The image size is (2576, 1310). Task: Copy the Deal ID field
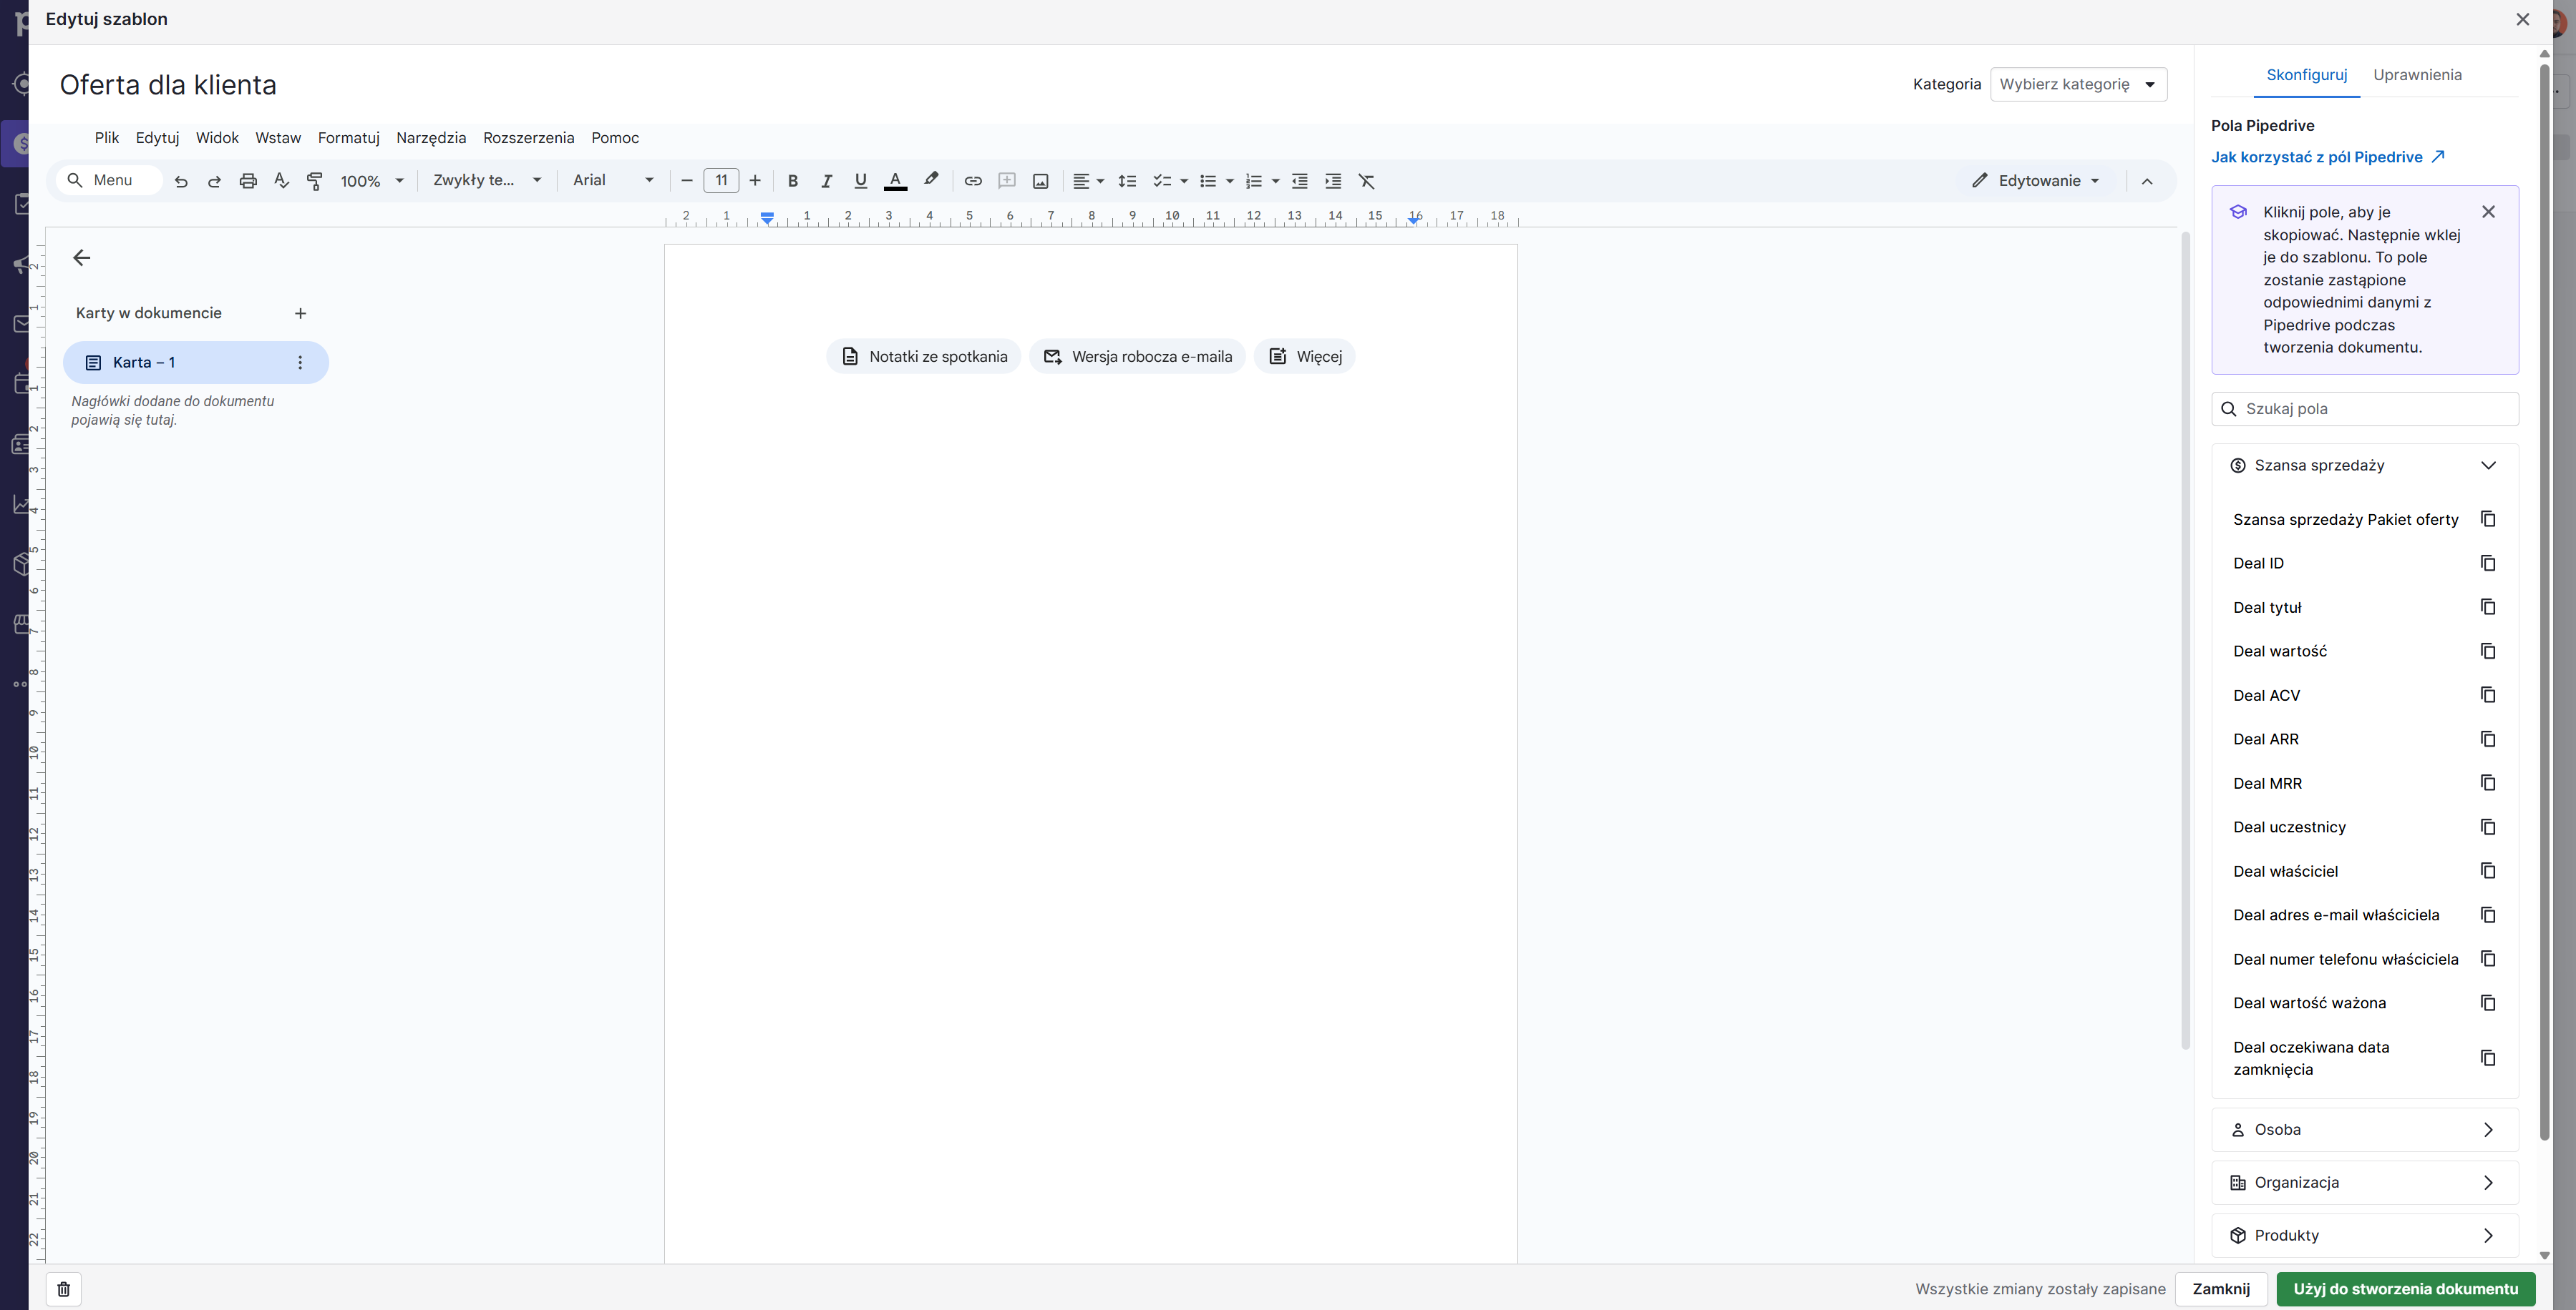(2488, 563)
